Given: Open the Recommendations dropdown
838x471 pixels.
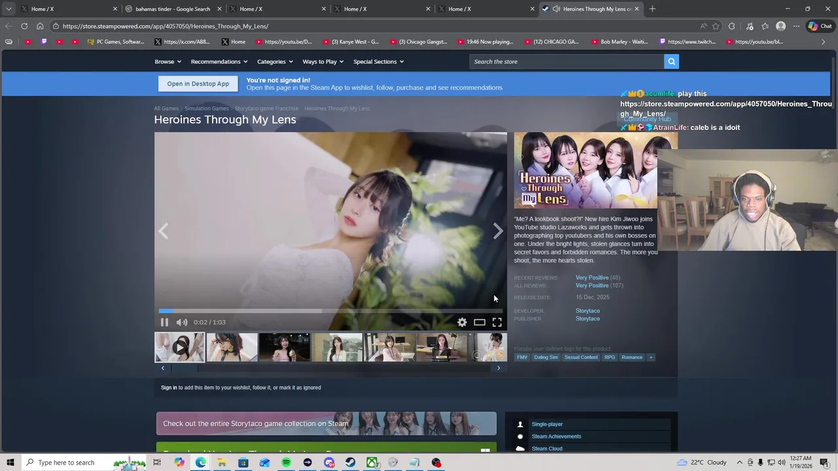Looking at the screenshot, I should [x=219, y=61].
